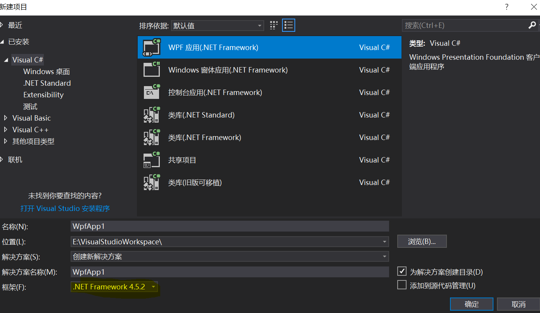
Task: Click the .NET Framework class library icon
Action: [x=152, y=137]
